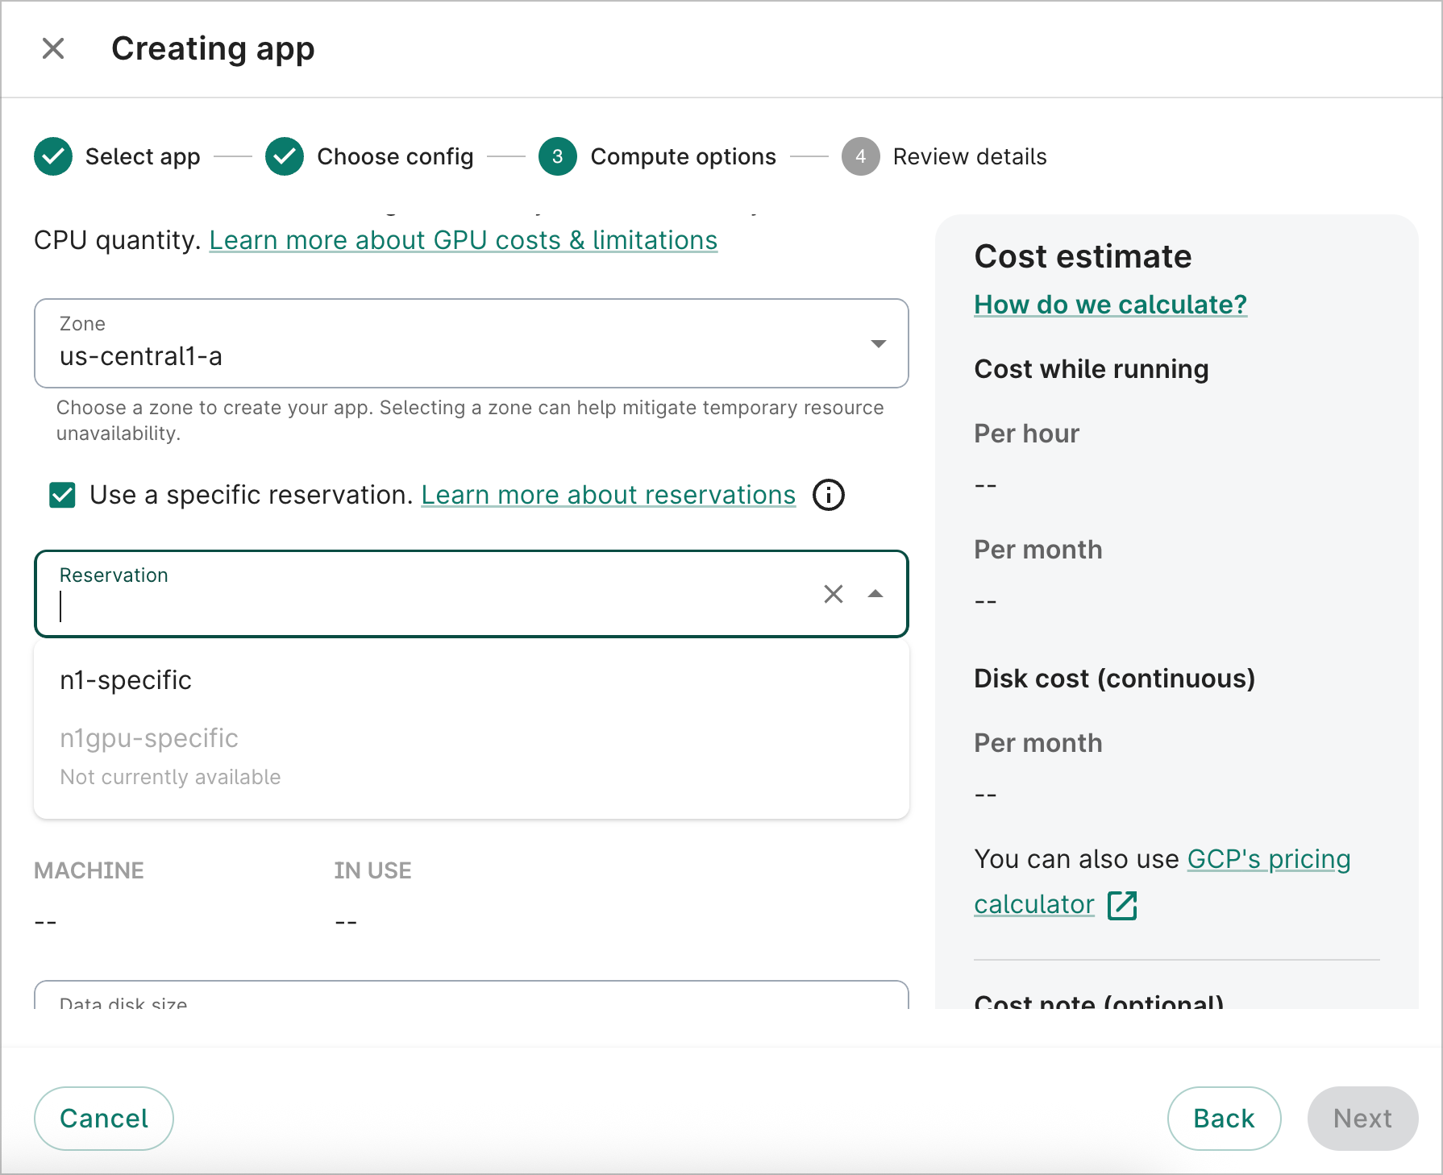1443x1175 pixels.
Task: Clear the Reservation field with the X icon
Action: tap(833, 594)
